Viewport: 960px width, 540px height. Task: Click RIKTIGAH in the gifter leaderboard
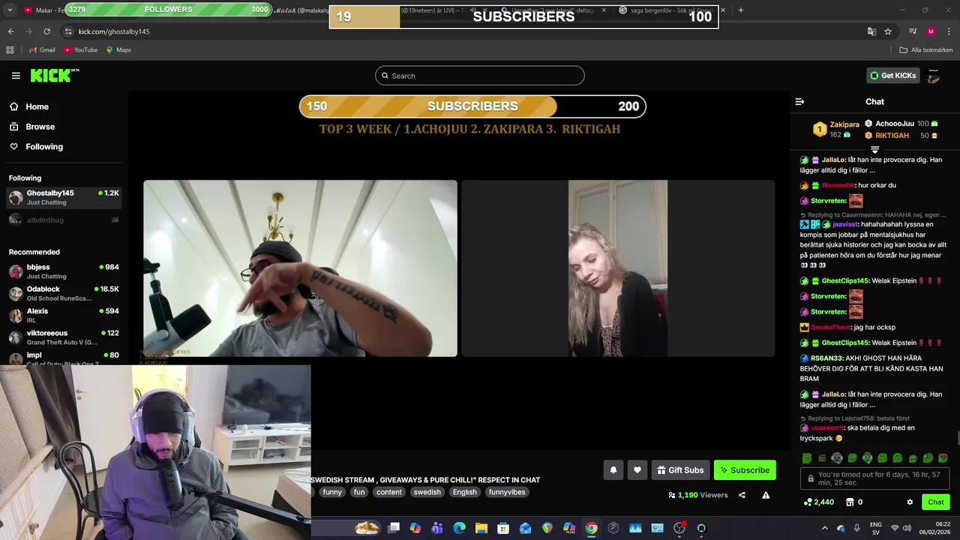(x=892, y=136)
